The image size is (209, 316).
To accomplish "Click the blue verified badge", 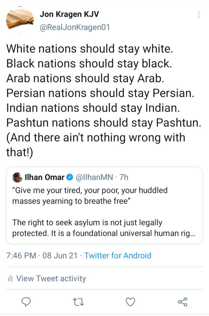I will pos(70,177).
